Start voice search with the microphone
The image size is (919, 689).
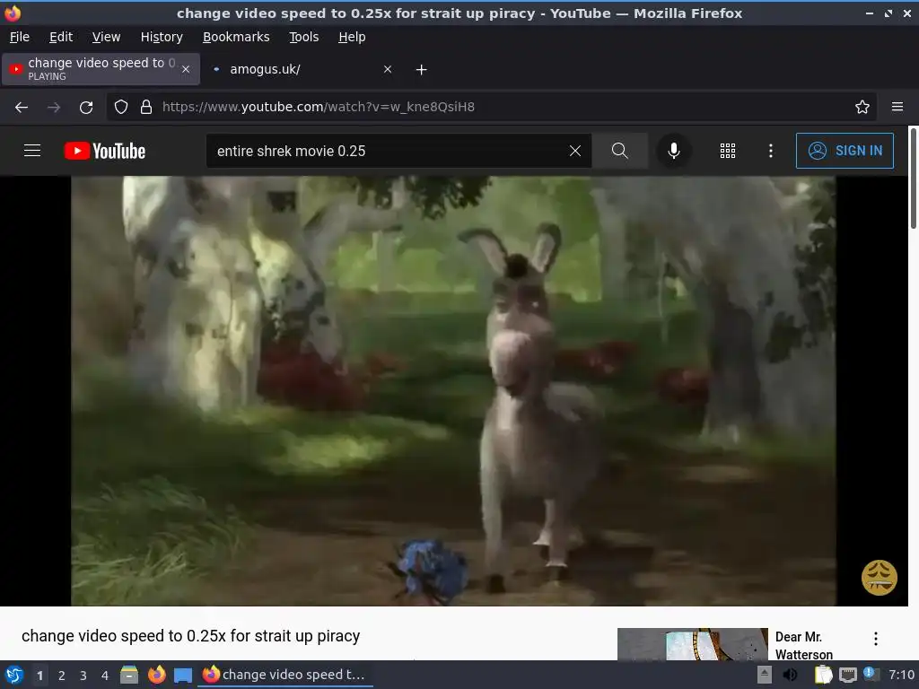[x=674, y=151]
